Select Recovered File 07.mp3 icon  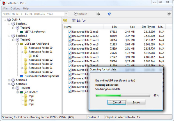[70, 57]
